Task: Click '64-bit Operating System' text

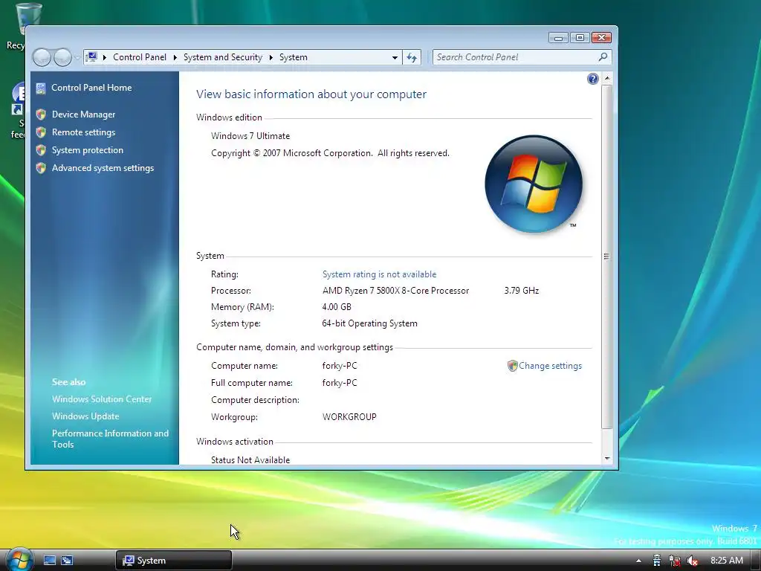Action: click(x=369, y=323)
